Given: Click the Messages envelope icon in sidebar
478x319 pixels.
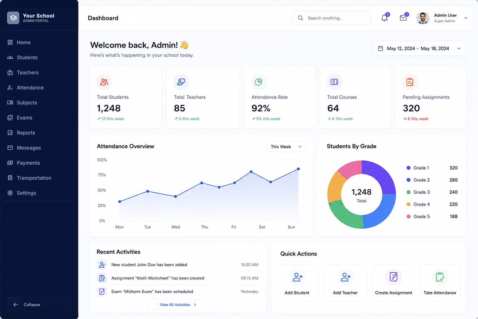Looking at the screenshot, I should (x=10, y=148).
